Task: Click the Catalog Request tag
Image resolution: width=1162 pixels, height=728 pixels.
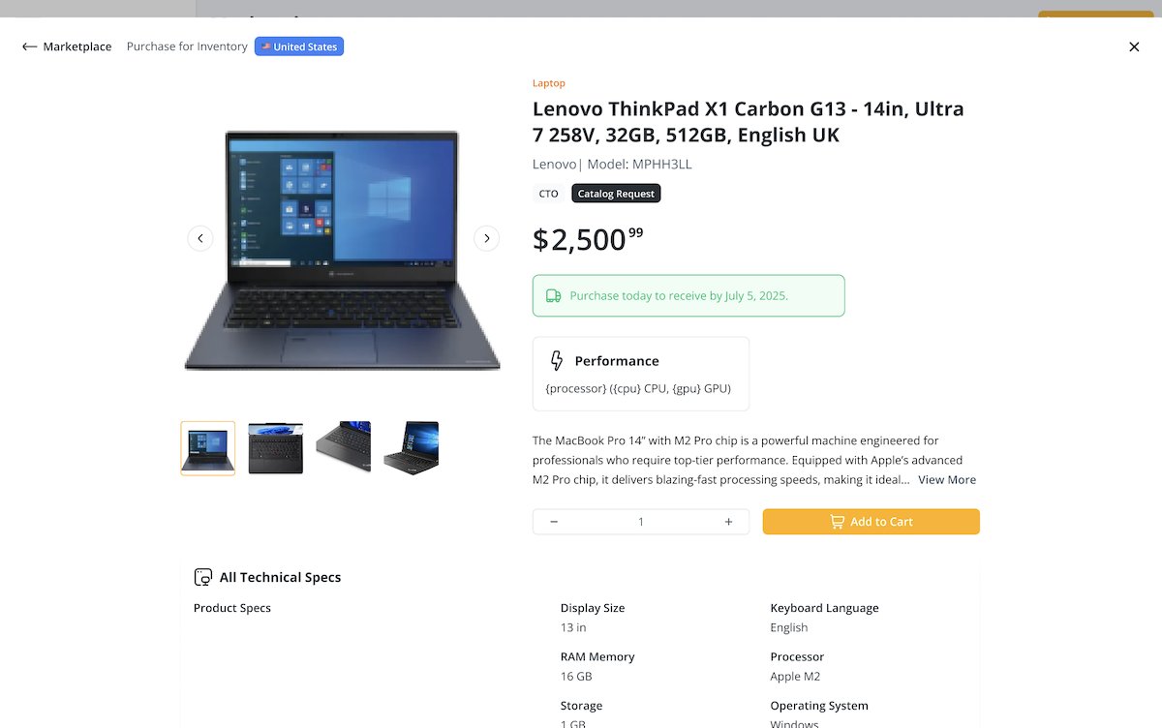Action: click(616, 194)
